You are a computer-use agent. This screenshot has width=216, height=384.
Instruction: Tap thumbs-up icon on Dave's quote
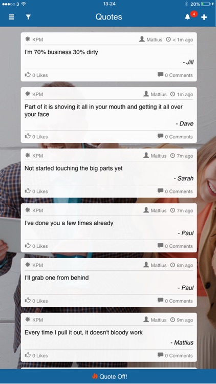tap(28, 136)
